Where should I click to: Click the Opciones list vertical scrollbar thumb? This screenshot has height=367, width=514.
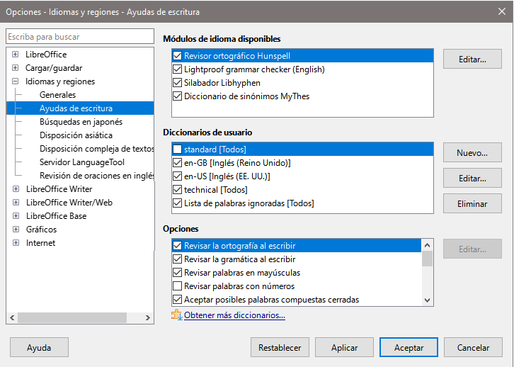(427, 259)
